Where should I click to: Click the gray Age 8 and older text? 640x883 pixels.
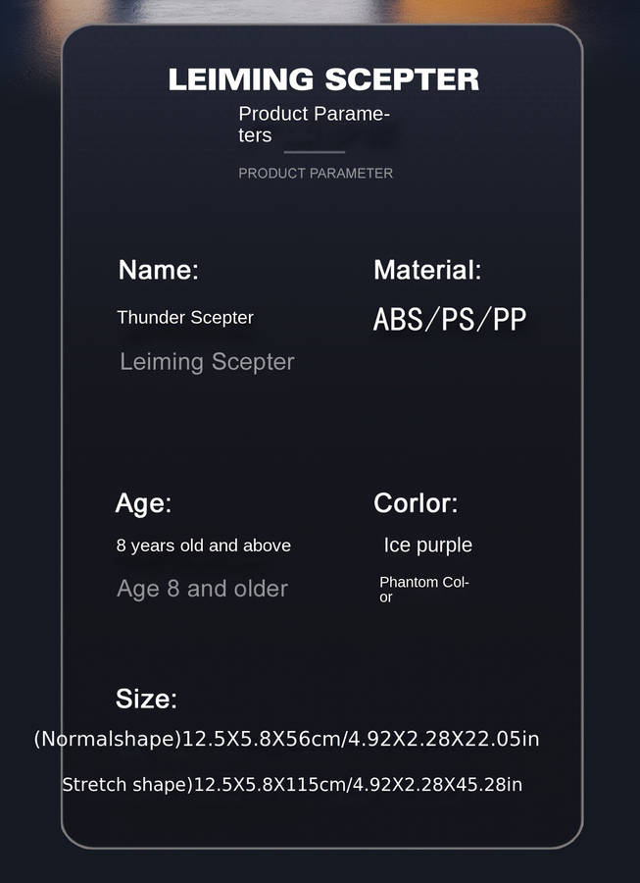[202, 589]
